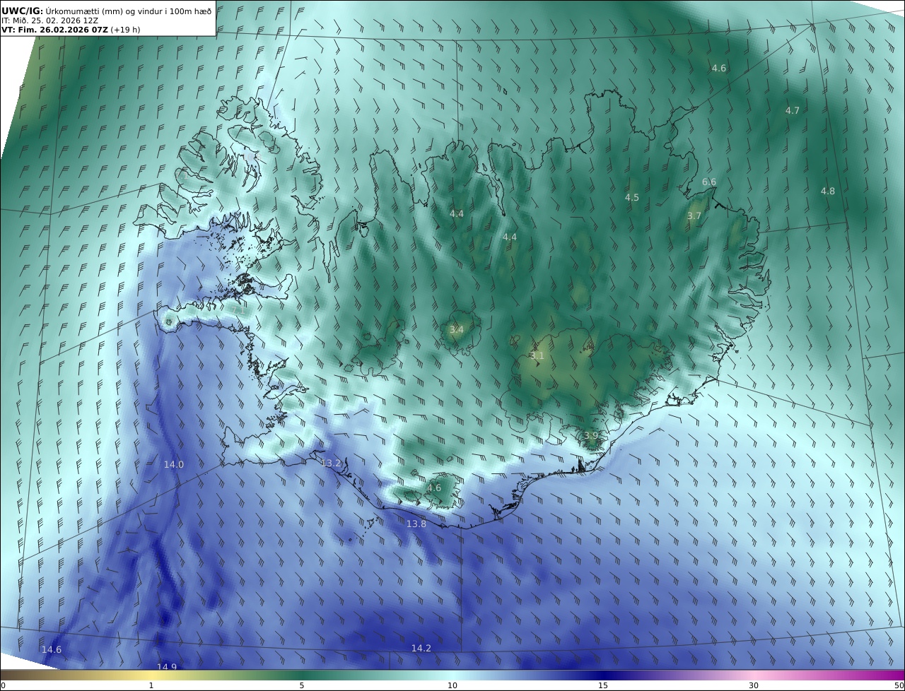Click the 13.8 value label on the map
Viewport: 905px width, 691px height.
(x=416, y=524)
